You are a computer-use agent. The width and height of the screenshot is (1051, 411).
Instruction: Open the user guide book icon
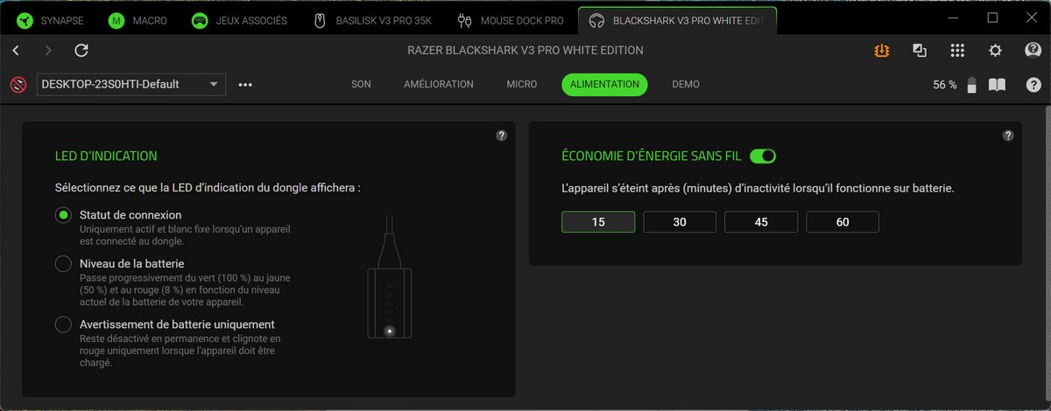click(997, 85)
